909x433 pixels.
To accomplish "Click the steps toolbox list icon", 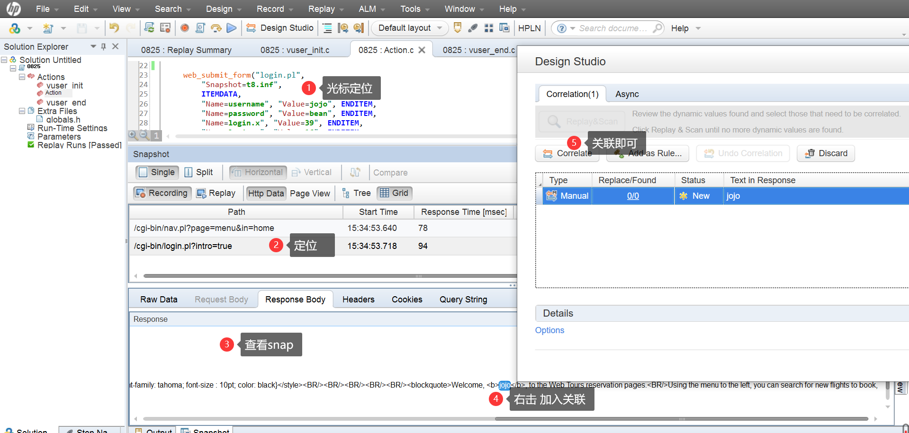I will click(x=327, y=28).
